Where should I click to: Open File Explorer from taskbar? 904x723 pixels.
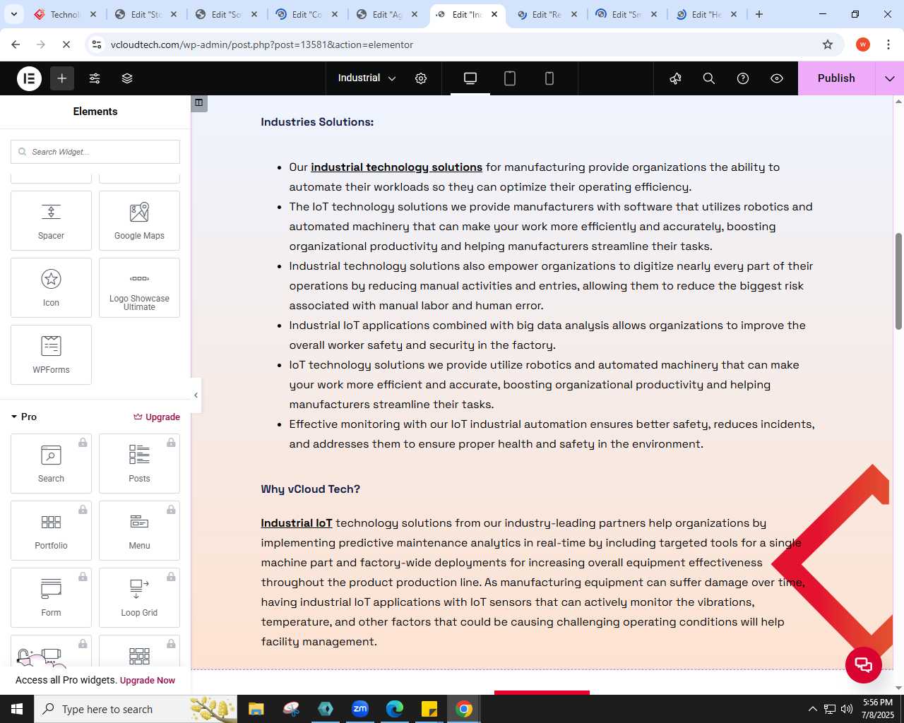tap(256, 709)
